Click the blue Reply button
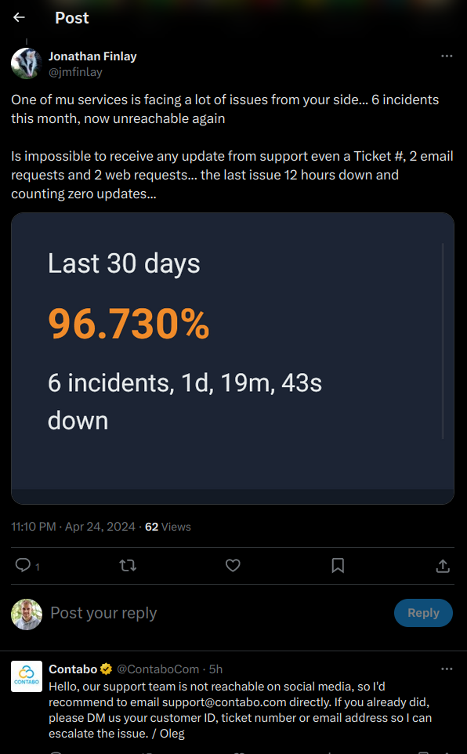This screenshot has height=754, width=467. [x=423, y=613]
